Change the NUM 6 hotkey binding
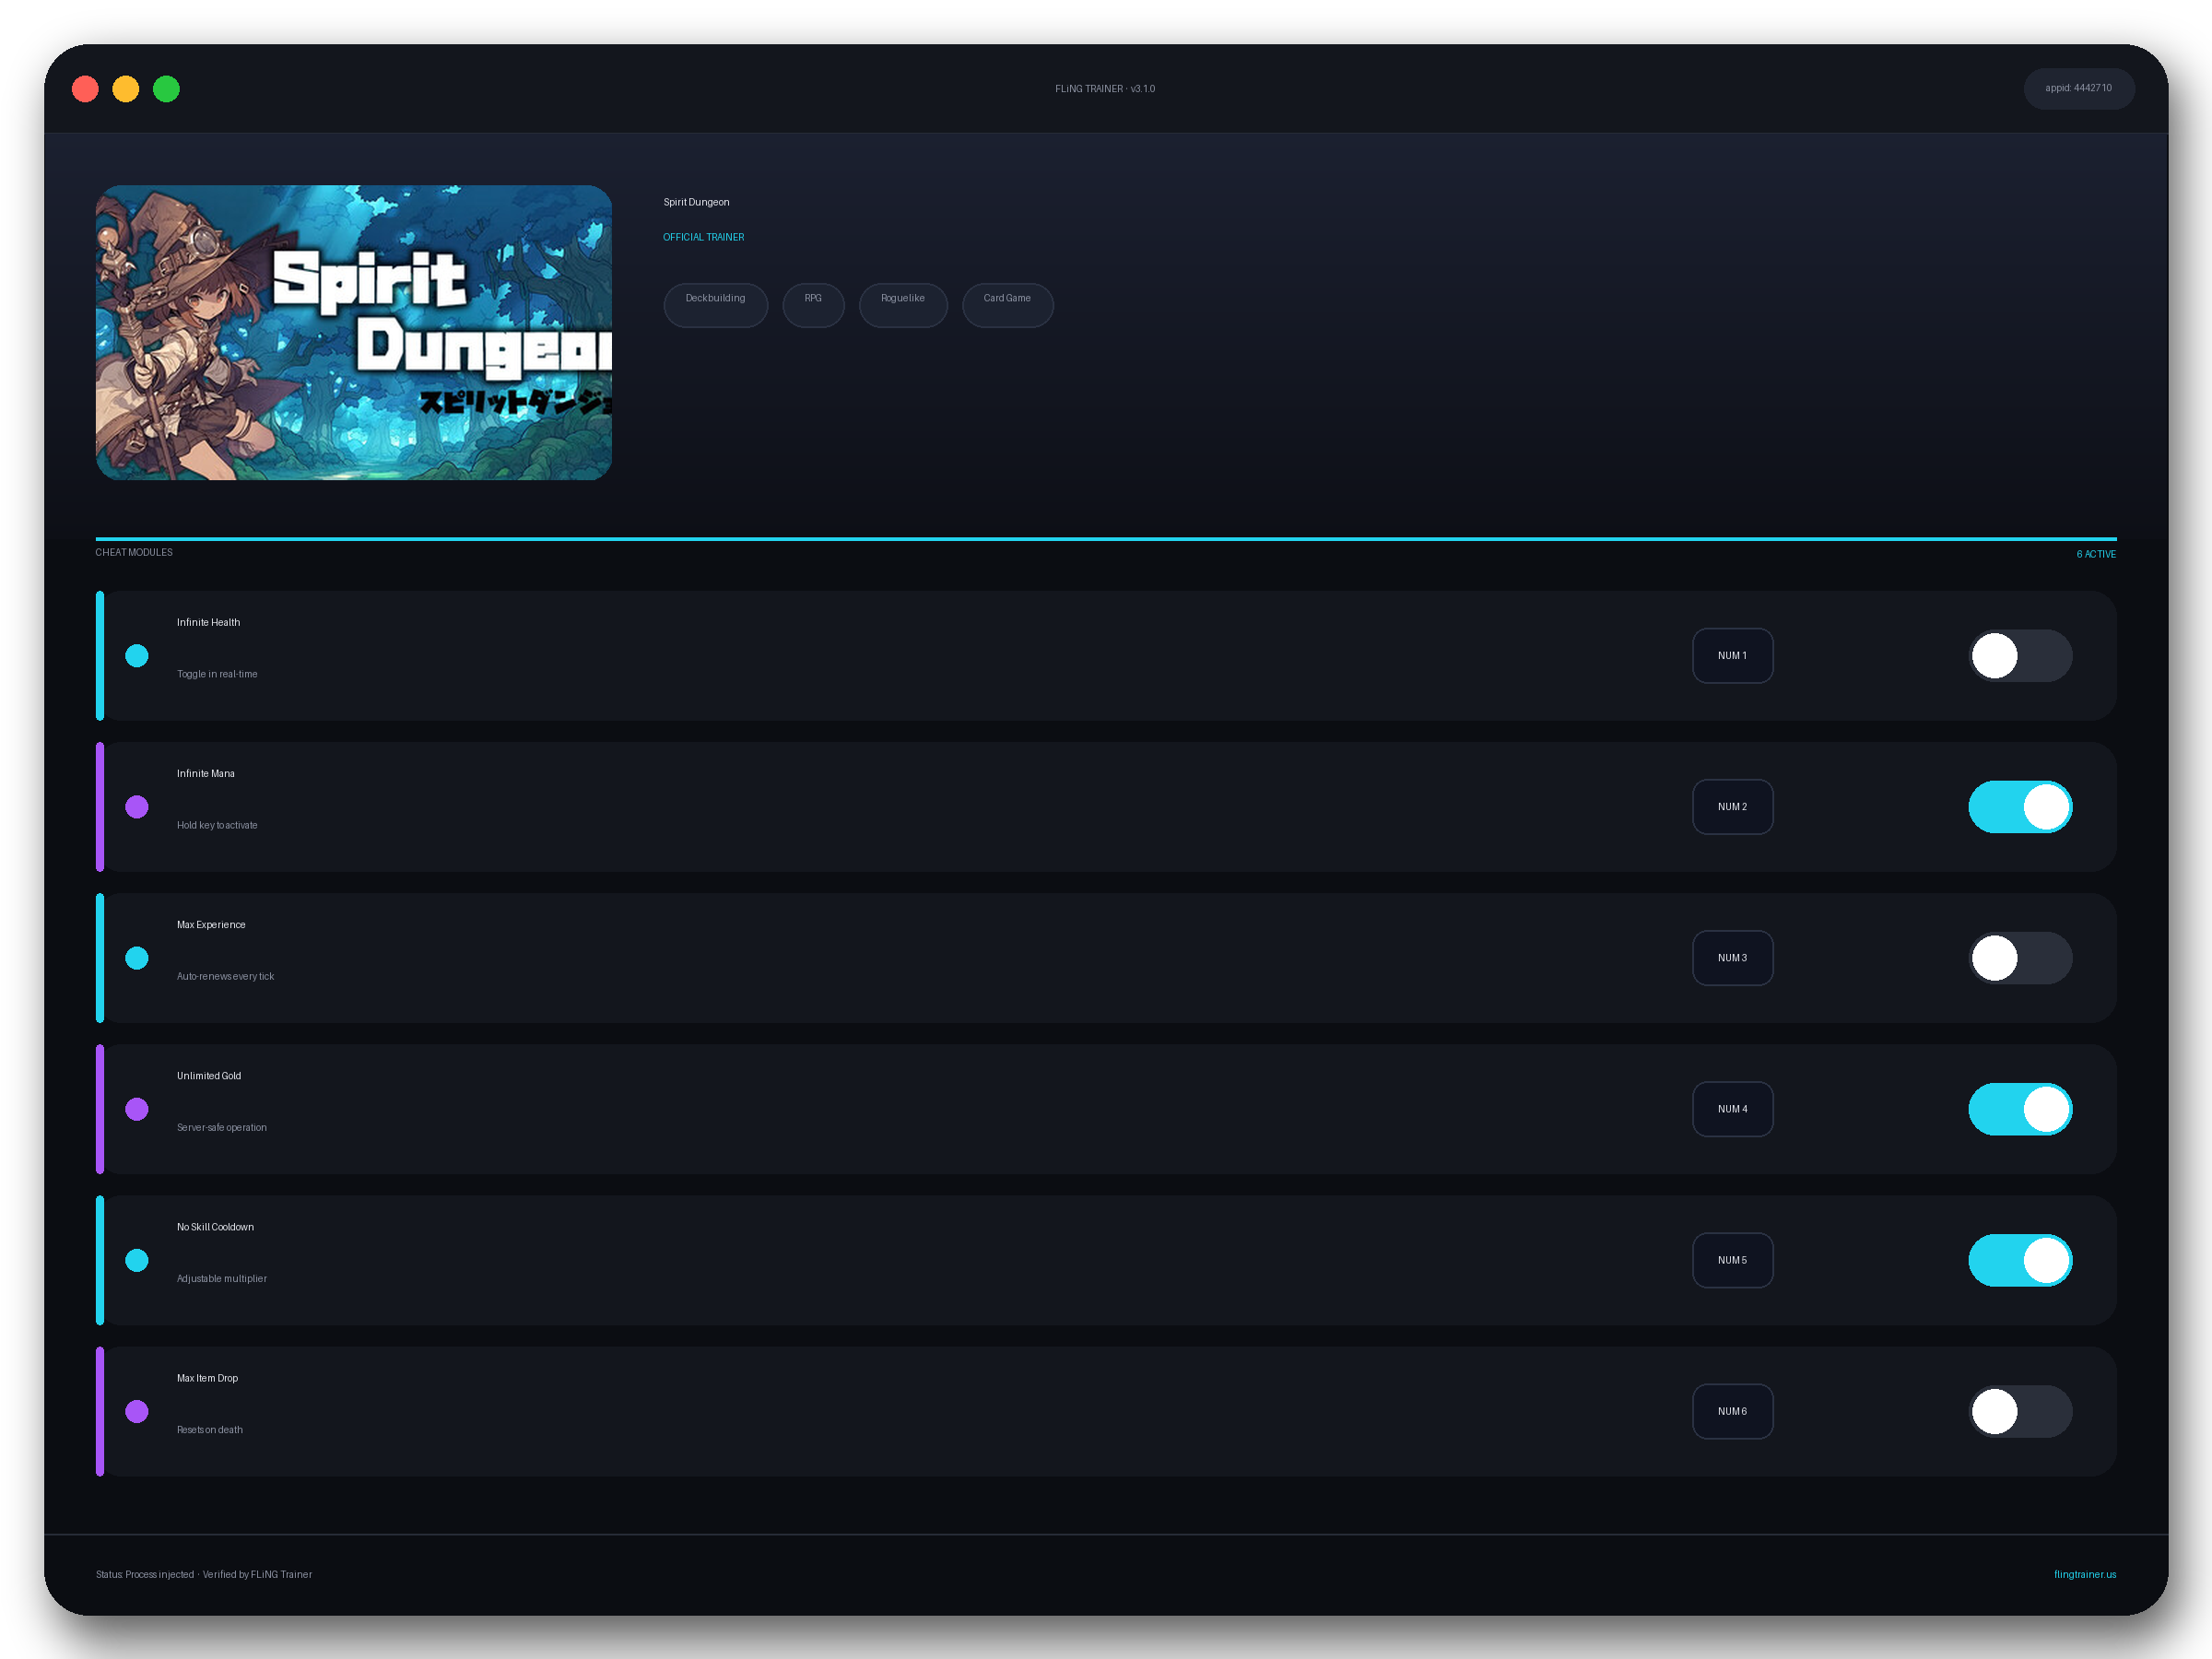Screen dimensions: 2212x1659 point(1732,1411)
